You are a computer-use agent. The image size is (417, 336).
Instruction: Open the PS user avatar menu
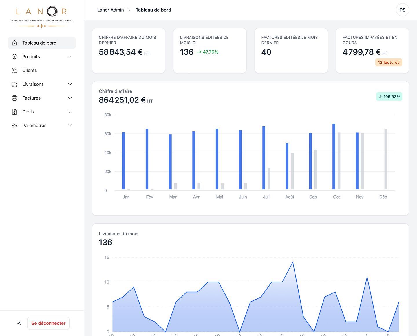tap(402, 10)
